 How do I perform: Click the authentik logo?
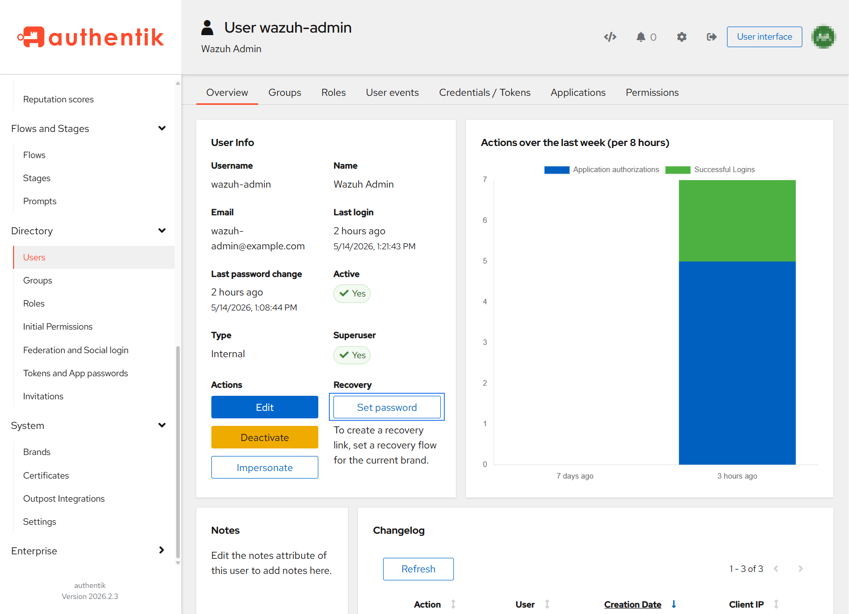click(x=90, y=37)
